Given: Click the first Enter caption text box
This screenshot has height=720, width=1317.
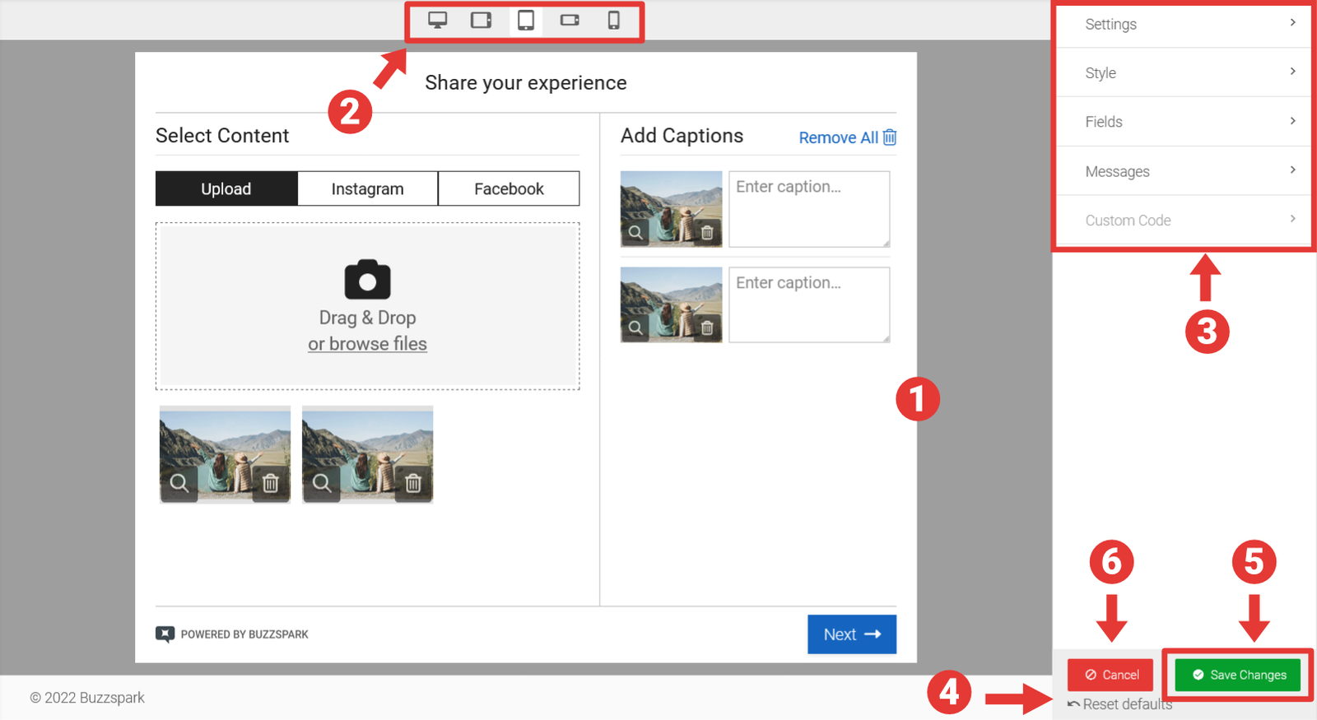Looking at the screenshot, I should pos(808,209).
